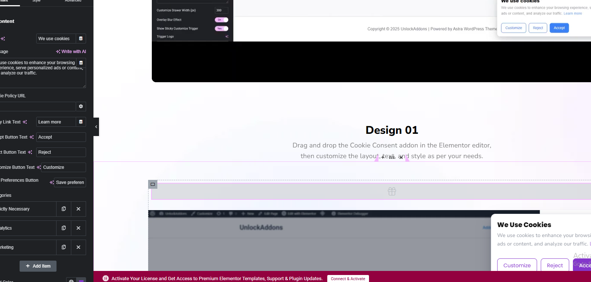Toggle Overlay Blur Effect switch
The image size is (591, 282).
(x=221, y=20)
